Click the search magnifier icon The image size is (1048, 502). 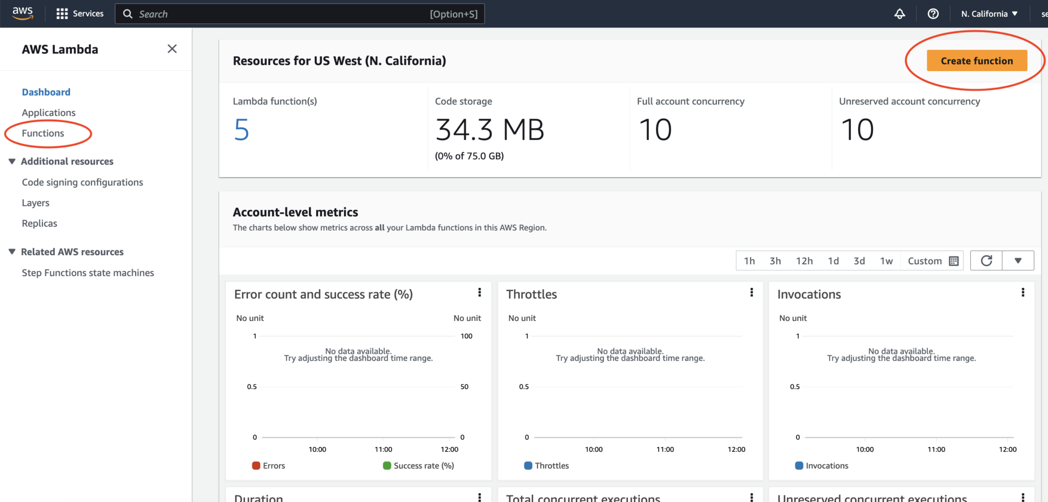coord(128,14)
